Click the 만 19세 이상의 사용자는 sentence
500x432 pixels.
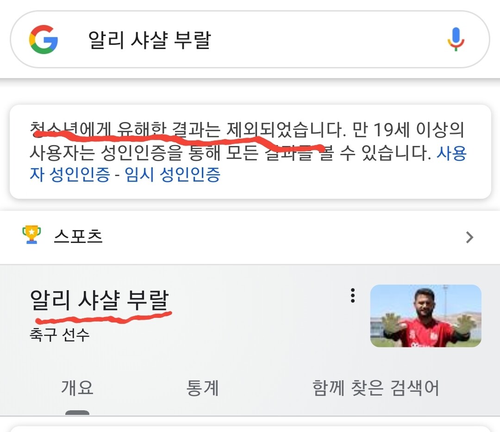pyautogui.click(x=231, y=153)
